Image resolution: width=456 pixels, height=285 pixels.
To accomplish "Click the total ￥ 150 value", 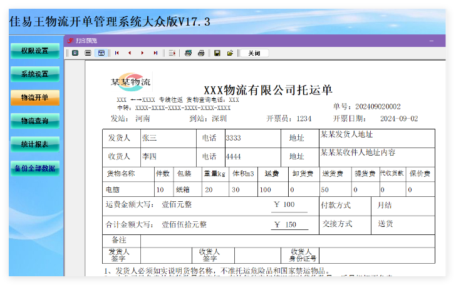I will 286,224.
